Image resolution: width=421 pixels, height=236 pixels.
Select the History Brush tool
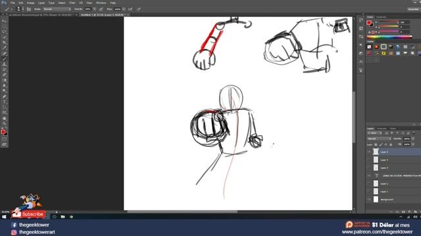[4, 69]
